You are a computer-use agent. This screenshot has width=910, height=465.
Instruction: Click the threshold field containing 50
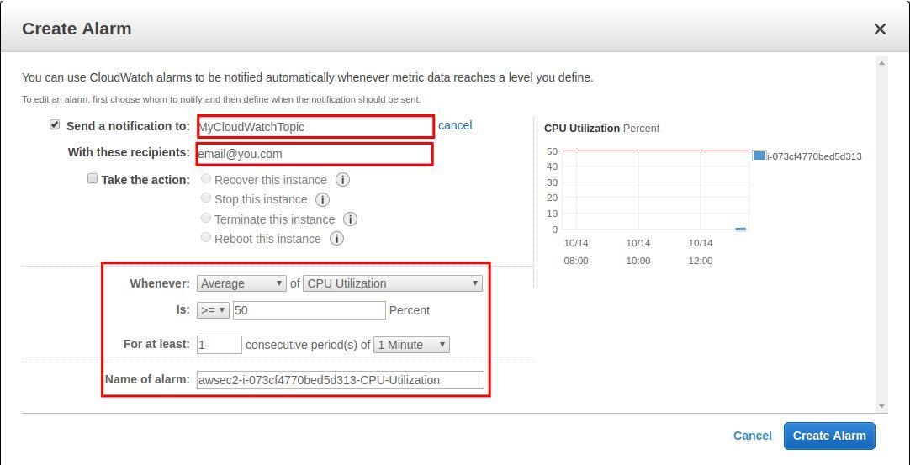click(x=310, y=310)
